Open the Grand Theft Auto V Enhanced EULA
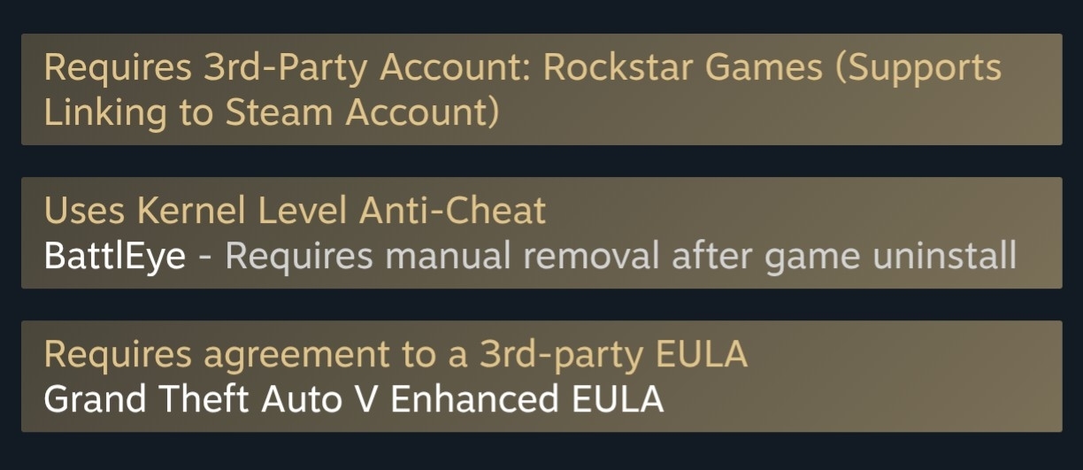The width and height of the screenshot is (1083, 470). pyautogui.click(x=353, y=400)
